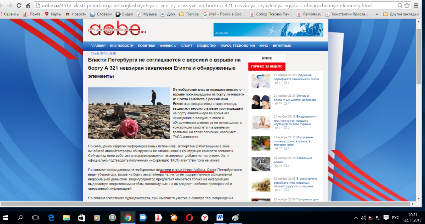This screenshot has width=425, height=224.
Task: Open the mail - Поиск в Goo bookmark
Action: tap(224, 14)
